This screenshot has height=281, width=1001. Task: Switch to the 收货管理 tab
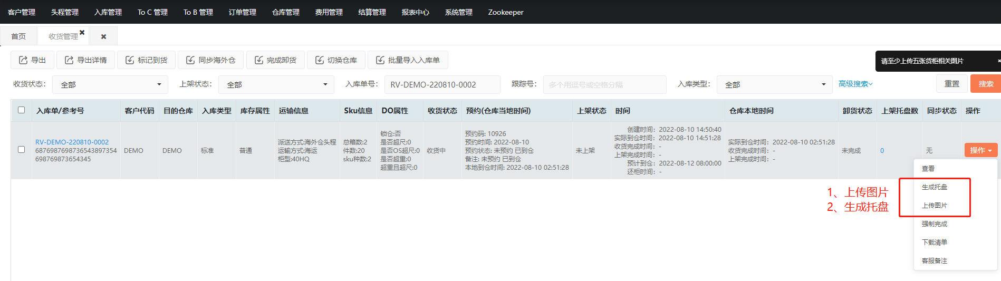pyautogui.click(x=63, y=36)
